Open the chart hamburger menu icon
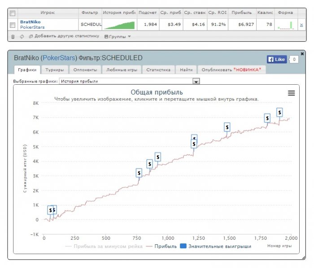This screenshot has width=314, height=268. click(x=292, y=93)
